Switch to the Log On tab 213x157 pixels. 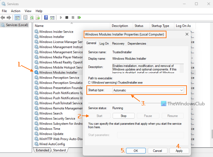click(104, 44)
